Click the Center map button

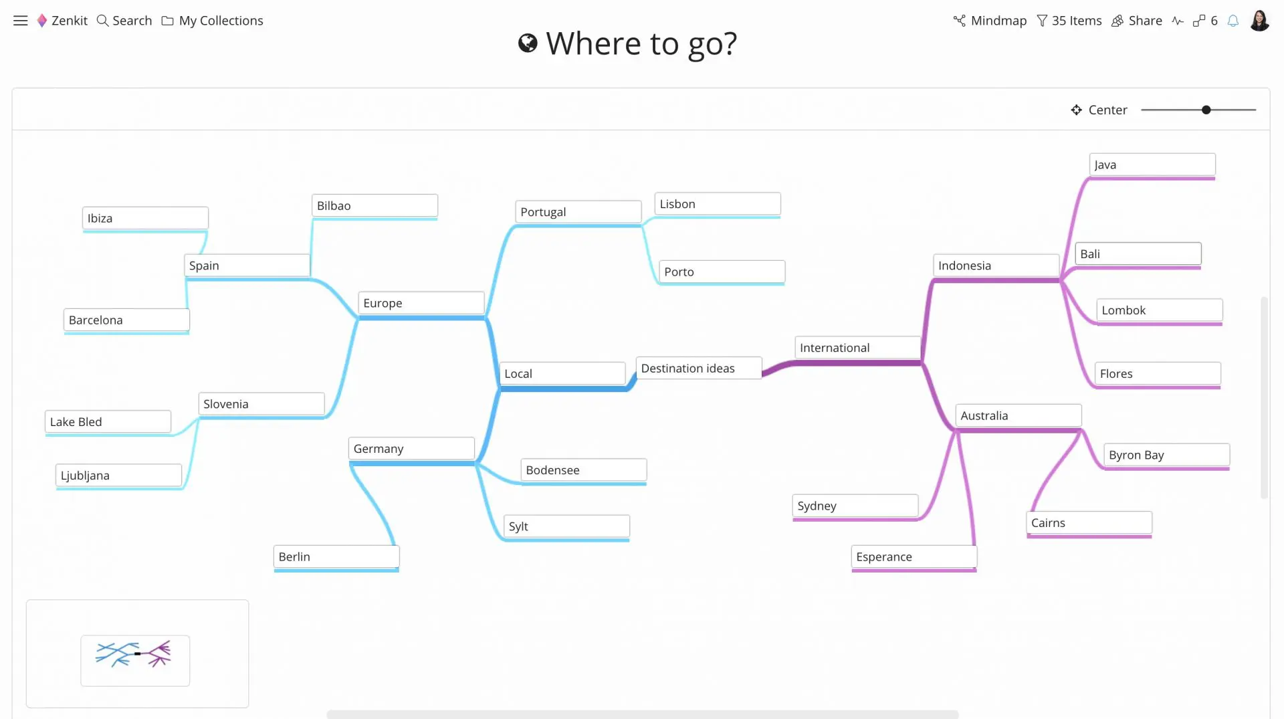pyautogui.click(x=1099, y=110)
